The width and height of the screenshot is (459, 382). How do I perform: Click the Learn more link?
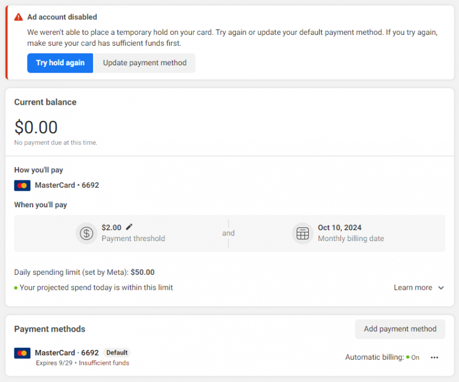coord(413,288)
